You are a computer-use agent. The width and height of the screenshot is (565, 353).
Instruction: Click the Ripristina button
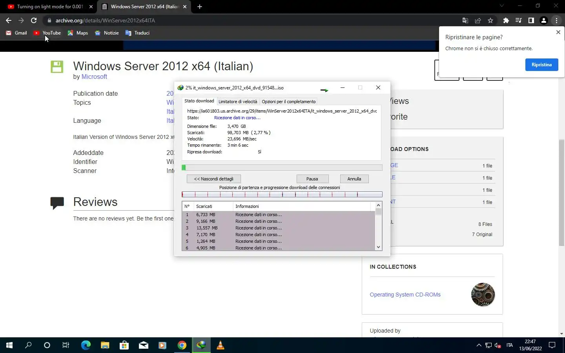pos(541,65)
